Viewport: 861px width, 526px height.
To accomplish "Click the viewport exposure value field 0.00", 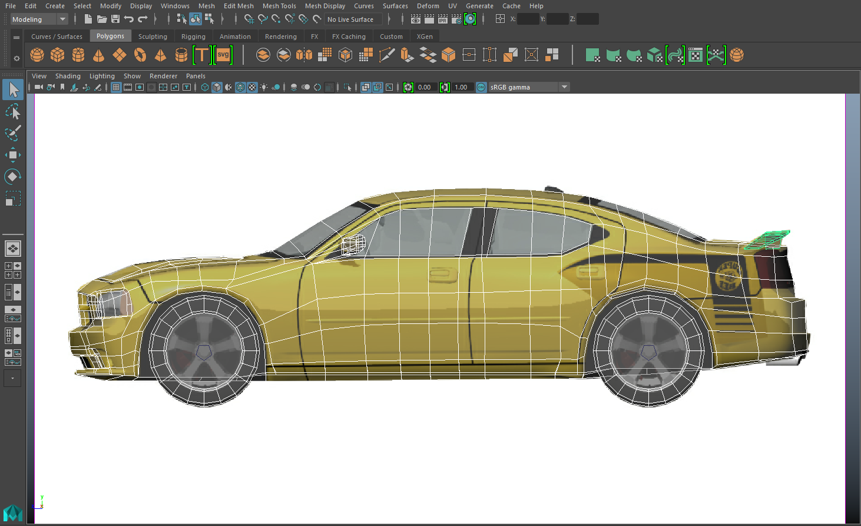I will click(426, 87).
